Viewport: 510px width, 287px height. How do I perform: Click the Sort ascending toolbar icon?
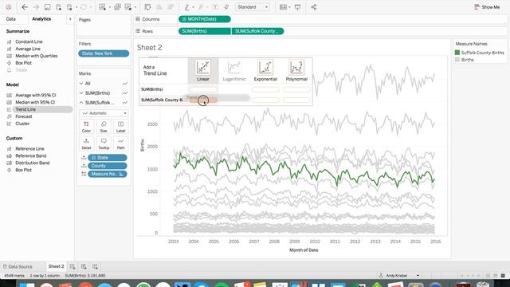[x=159, y=7]
